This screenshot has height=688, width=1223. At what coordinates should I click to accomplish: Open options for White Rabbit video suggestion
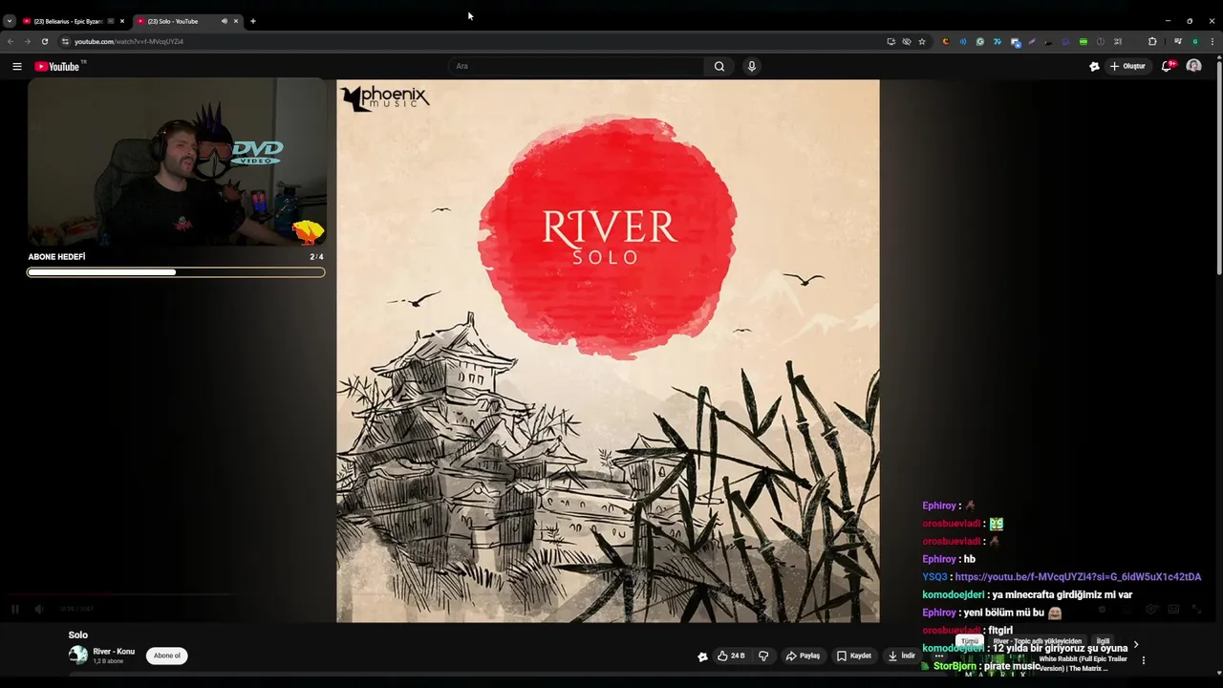point(1143,660)
